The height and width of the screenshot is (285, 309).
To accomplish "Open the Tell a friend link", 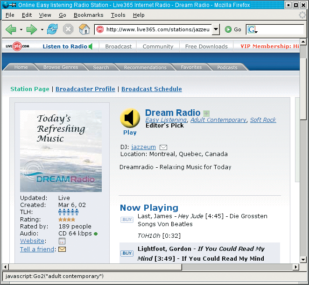I will pyautogui.click(x=37, y=249).
